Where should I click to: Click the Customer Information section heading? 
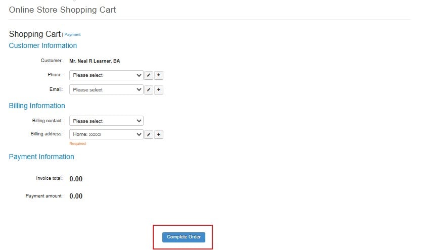43,45
